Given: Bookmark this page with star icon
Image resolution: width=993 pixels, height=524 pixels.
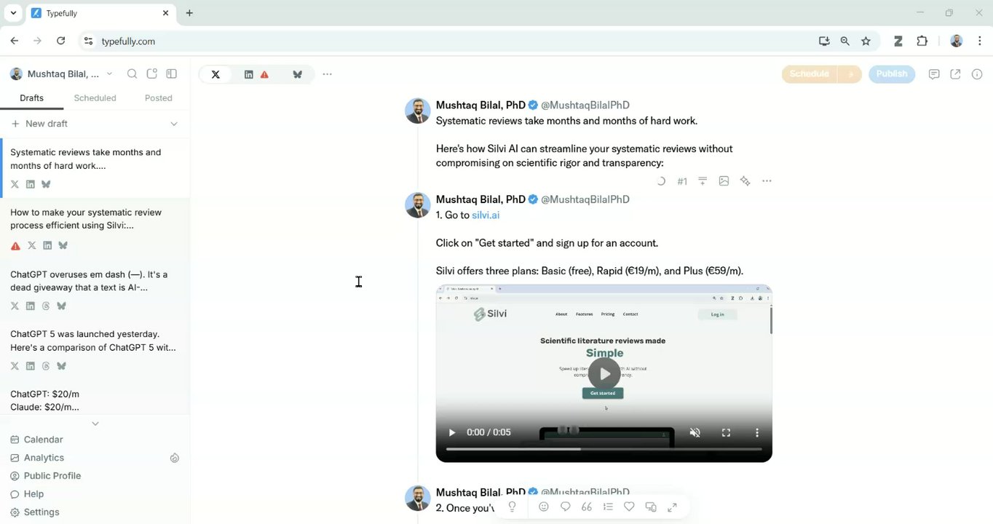Looking at the screenshot, I should [x=866, y=41].
